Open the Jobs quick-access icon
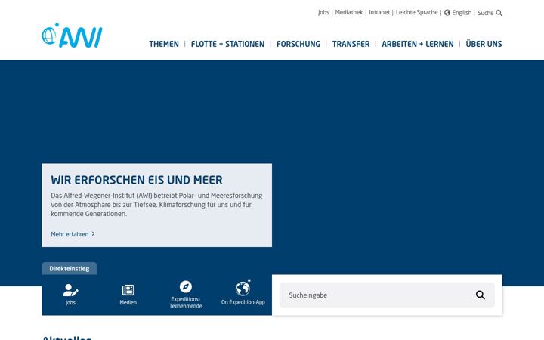 point(70,290)
